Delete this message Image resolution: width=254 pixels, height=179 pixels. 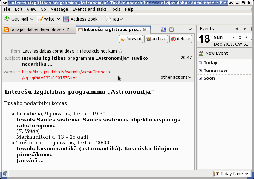click(x=180, y=39)
